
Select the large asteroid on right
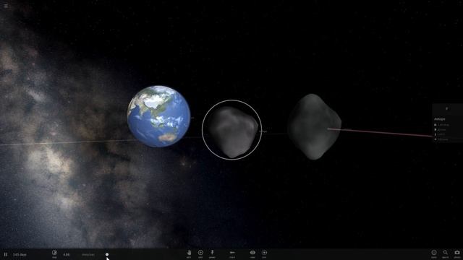click(314, 127)
